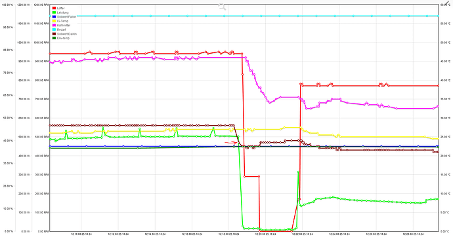Click the 100.00 % axis label
The width and height of the screenshot is (453, 237).
click(7, 5)
